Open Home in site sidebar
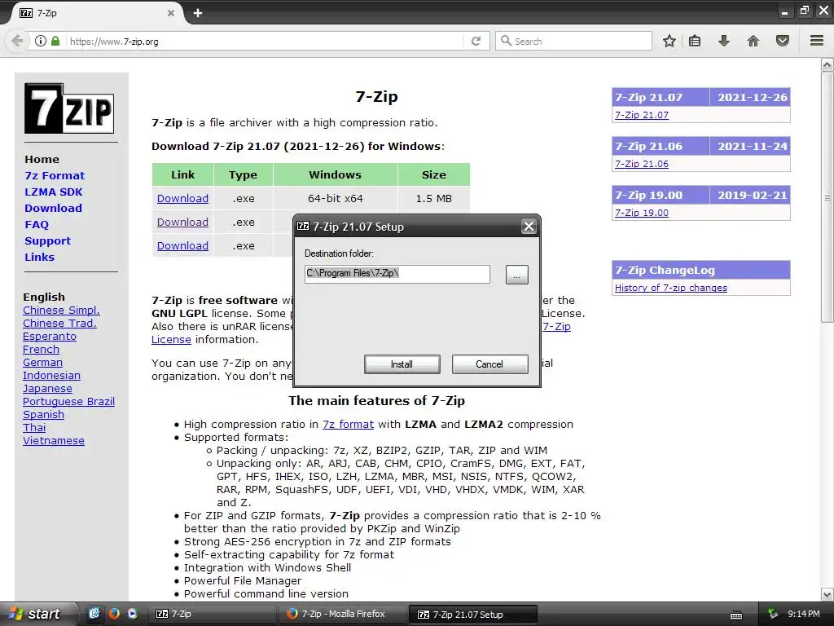The image size is (834, 626). point(42,159)
